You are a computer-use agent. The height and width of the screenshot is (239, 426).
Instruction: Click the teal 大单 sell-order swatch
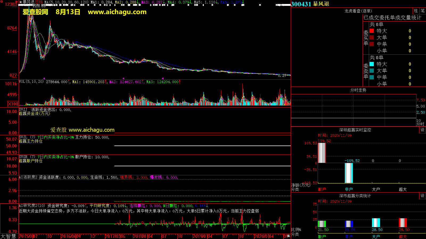pos(372,71)
